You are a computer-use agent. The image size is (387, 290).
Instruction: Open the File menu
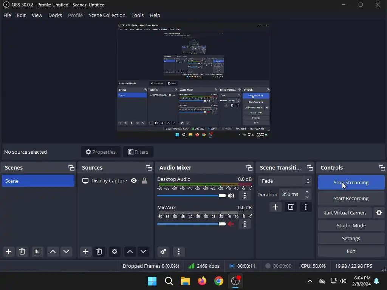(7, 15)
